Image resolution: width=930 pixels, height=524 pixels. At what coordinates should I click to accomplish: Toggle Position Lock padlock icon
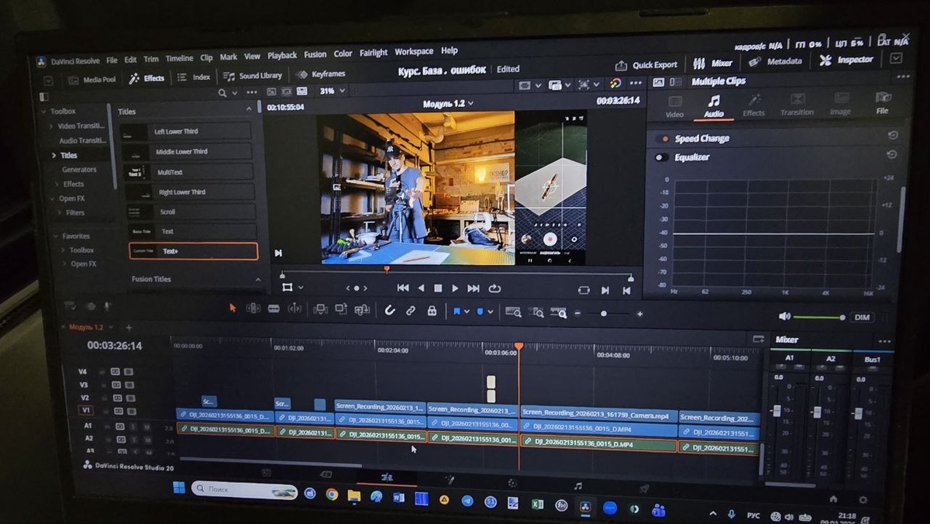[432, 310]
